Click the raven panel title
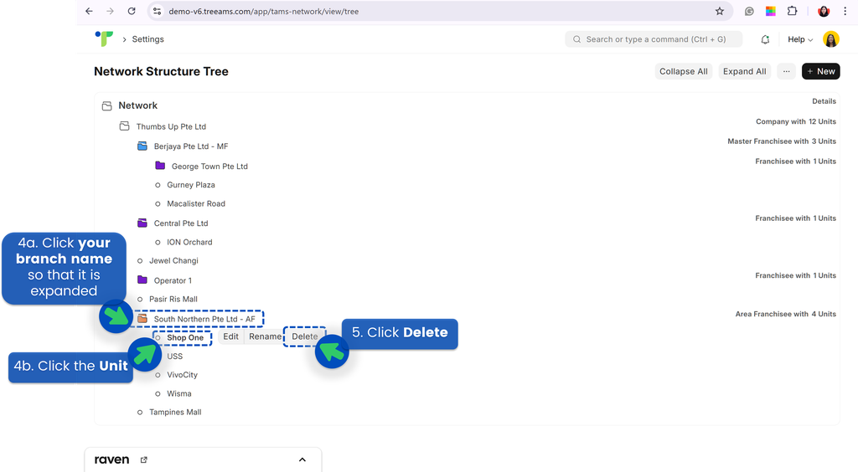Image resolution: width=858 pixels, height=472 pixels. pyautogui.click(x=111, y=460)
